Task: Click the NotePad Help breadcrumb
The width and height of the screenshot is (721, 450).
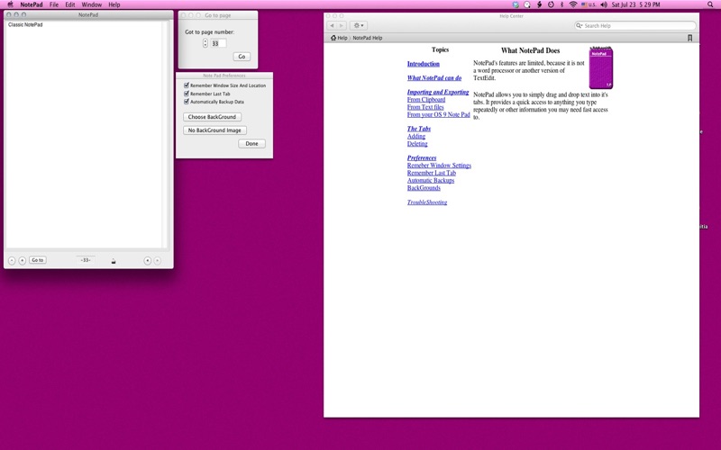Action: [368, 38]
